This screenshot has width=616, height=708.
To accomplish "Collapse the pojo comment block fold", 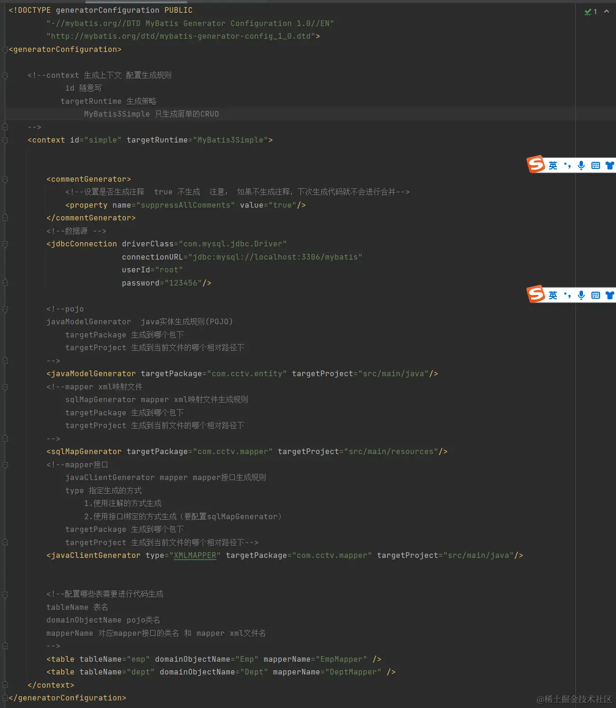I will click(x=5, y=309).
